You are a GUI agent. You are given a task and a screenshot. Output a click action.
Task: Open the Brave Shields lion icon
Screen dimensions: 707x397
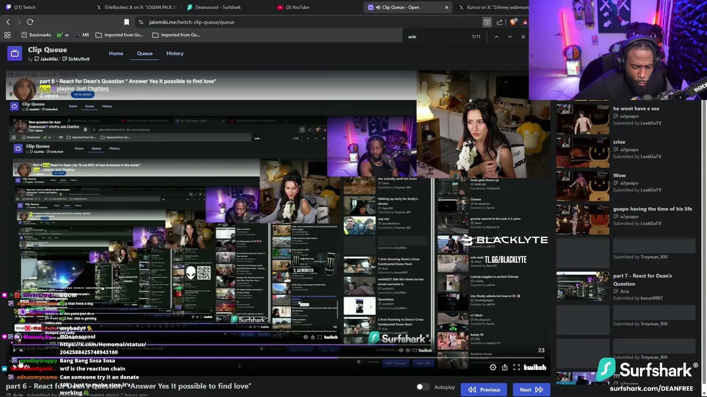(x=514, y=22)
